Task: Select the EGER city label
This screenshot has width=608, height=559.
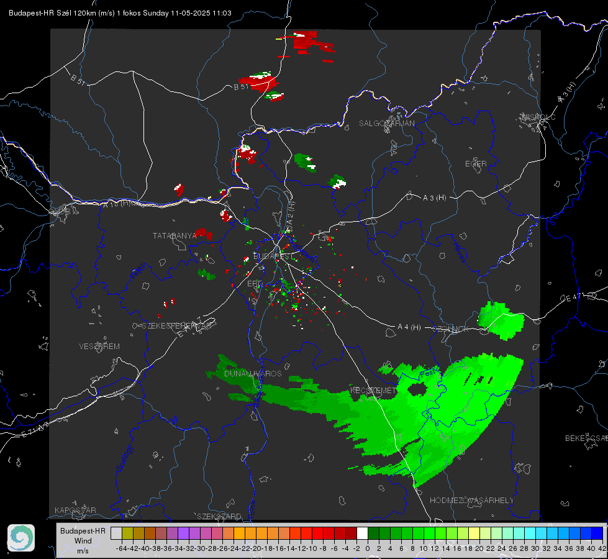Action: (476, 164)
